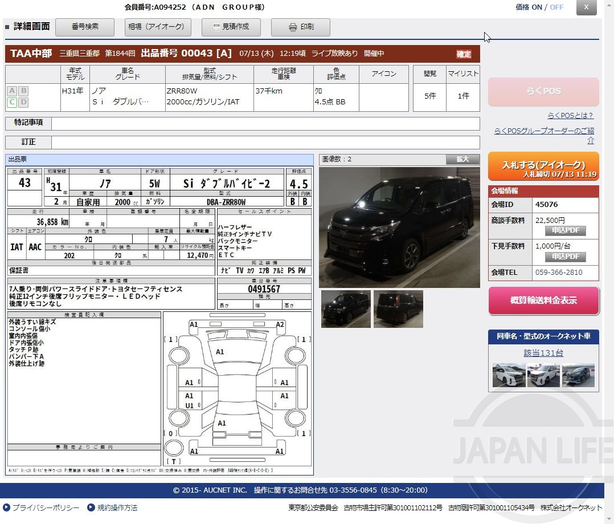Click 概算輸送料金表示 shipping estimate button

pos(543,299)
